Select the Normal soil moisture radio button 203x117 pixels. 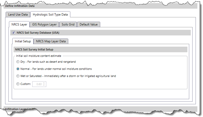click(18, 69)
